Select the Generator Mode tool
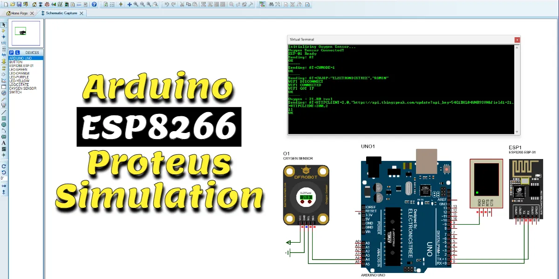559x279 pixels. point(4,93)
